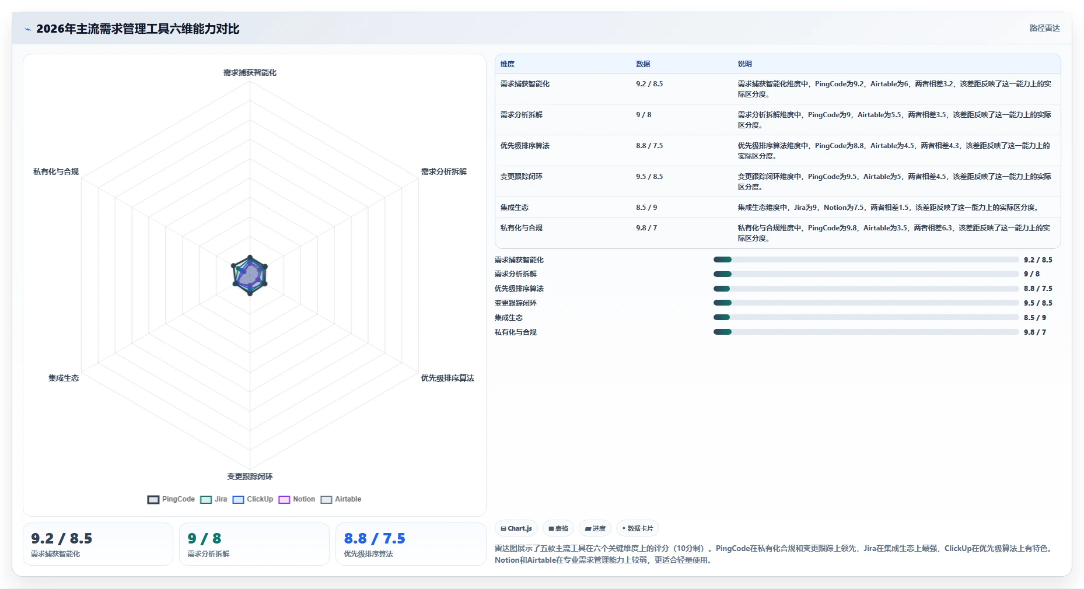Click the summary paragraph starting 雷达图展示了

775,554
